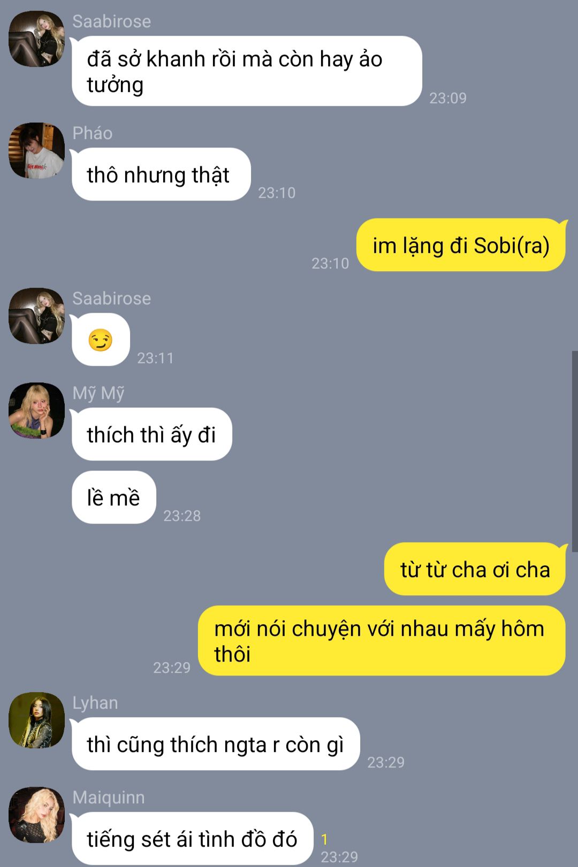Tap the sender name Mỹ Mỹ
The height and width of the screenshot is (867, 578).
98,393
